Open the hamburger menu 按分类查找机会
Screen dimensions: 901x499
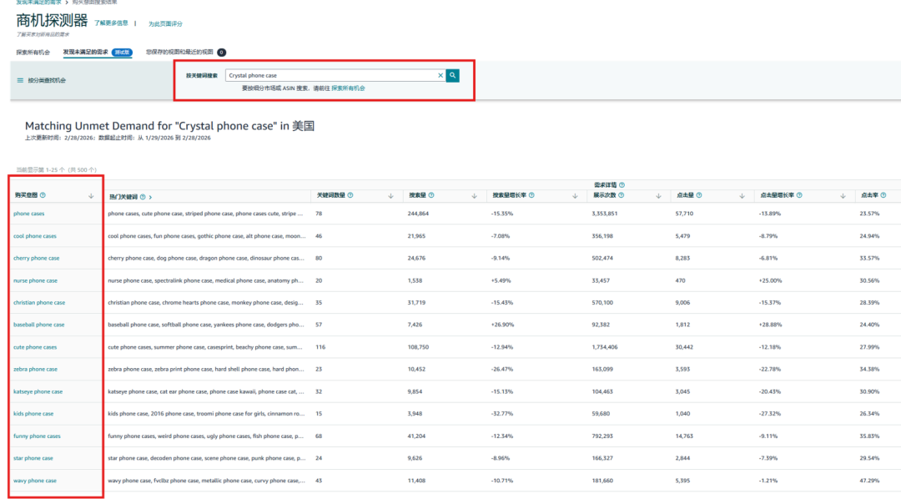tap(20, 81)
